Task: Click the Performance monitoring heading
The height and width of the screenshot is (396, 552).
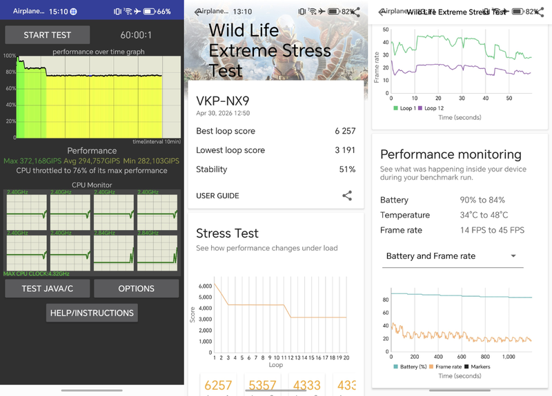Action: point(451,154)
